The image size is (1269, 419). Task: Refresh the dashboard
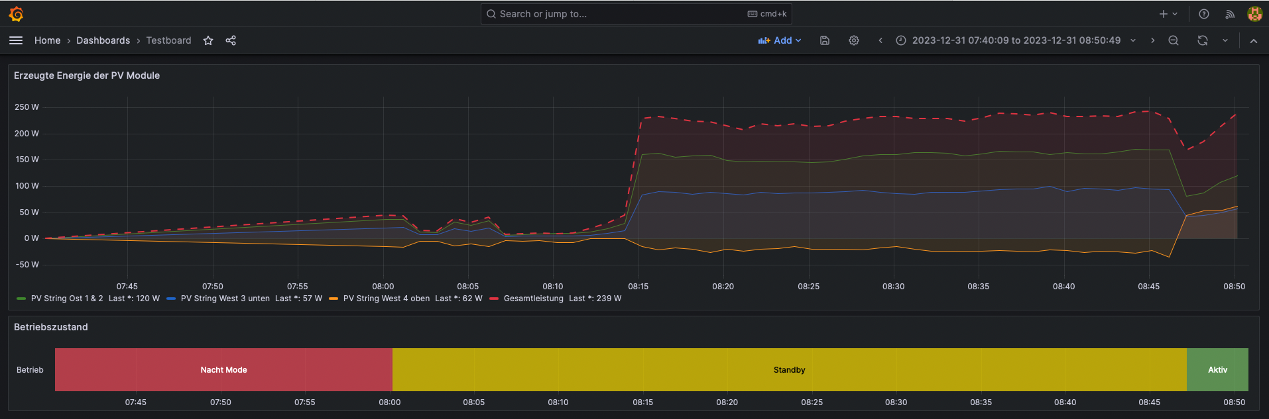click(x=1203, y=40)
